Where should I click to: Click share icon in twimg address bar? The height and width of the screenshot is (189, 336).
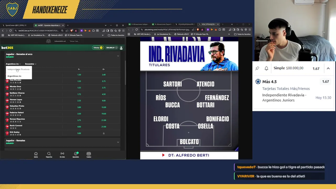pos(193,30)
